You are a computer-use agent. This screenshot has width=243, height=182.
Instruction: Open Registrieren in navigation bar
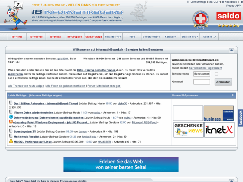point(113,37)
